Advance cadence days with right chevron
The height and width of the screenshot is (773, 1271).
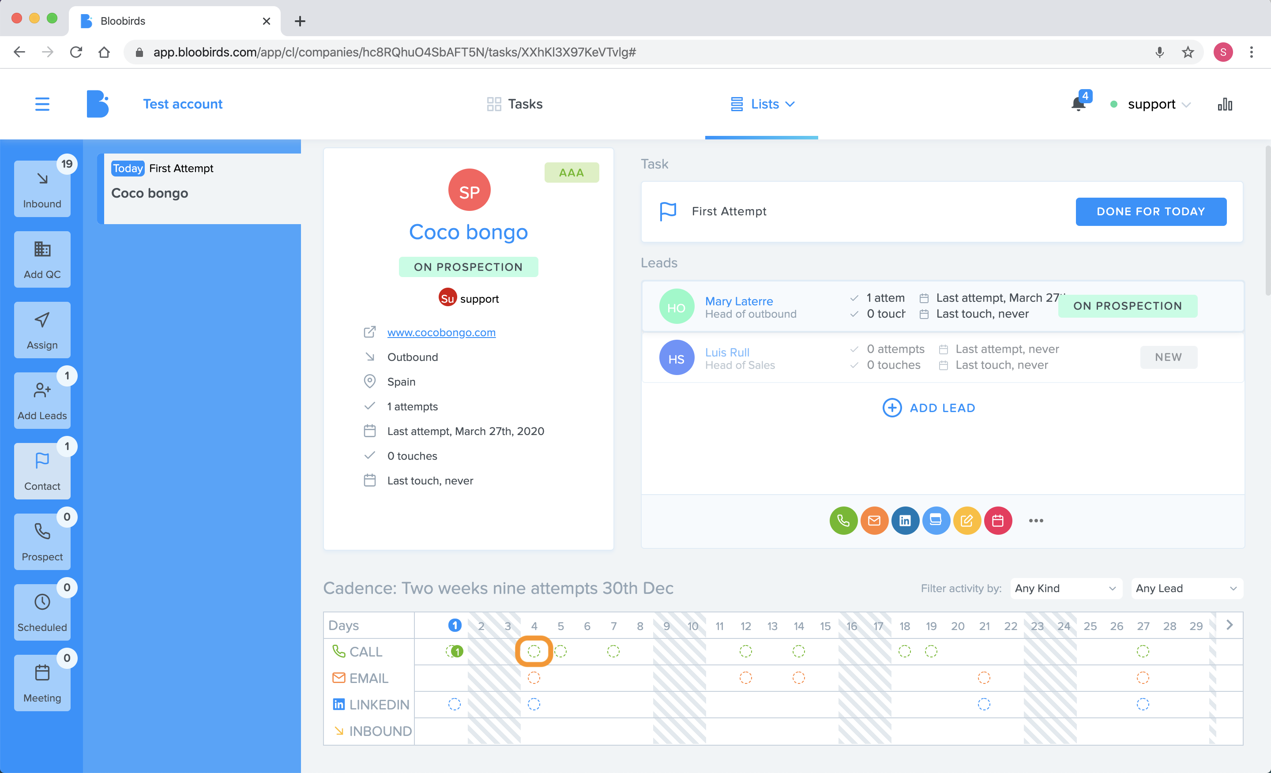click(x=1230, y=625)
